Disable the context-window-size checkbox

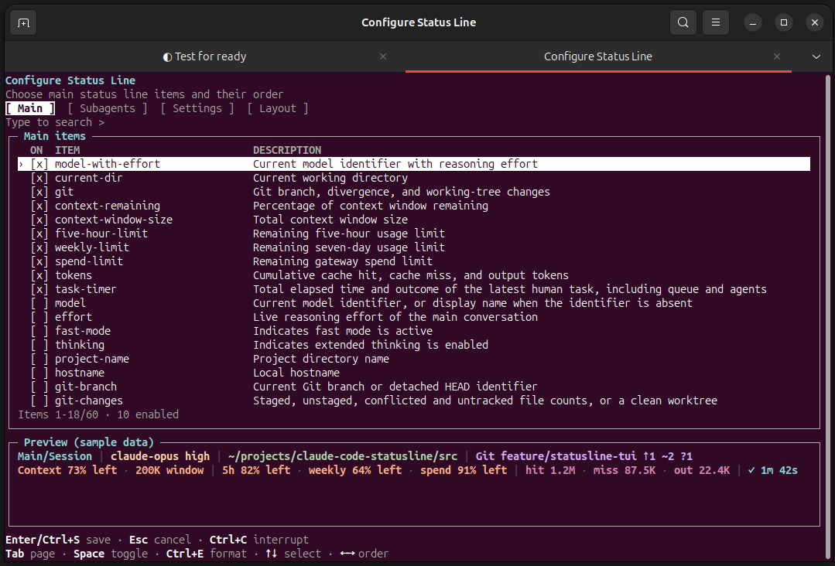click(39, 220)
